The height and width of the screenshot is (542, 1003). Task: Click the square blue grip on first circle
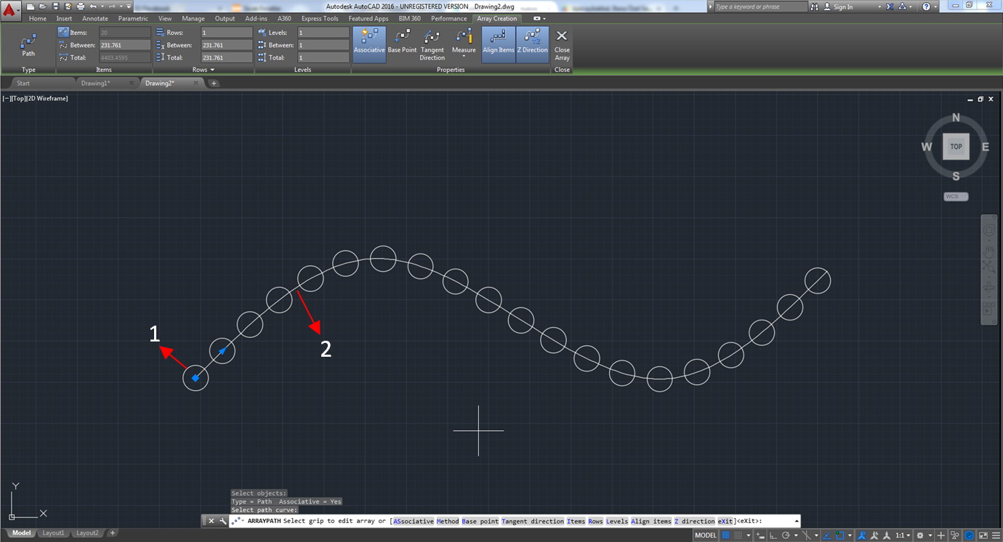pyautogui.click(x=196, y=378)
